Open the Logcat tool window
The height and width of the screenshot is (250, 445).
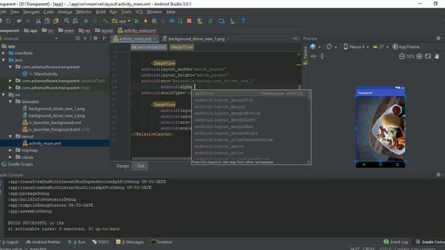10,242
